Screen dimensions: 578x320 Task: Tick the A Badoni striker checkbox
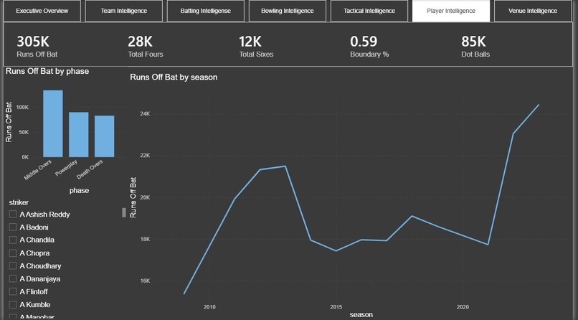13,227
